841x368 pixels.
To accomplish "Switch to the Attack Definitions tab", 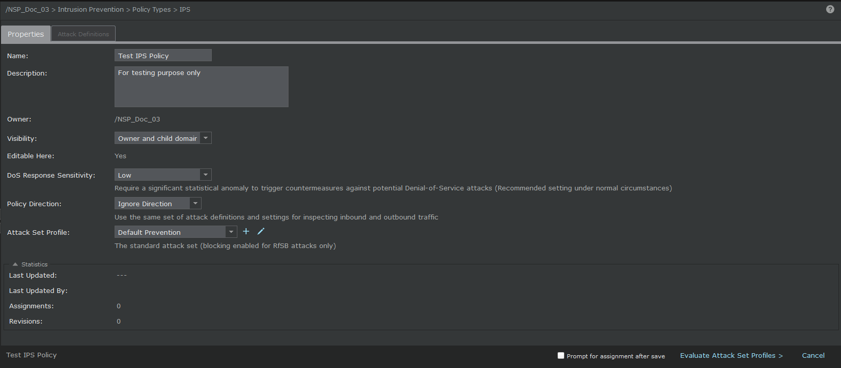I will point(83,34).
